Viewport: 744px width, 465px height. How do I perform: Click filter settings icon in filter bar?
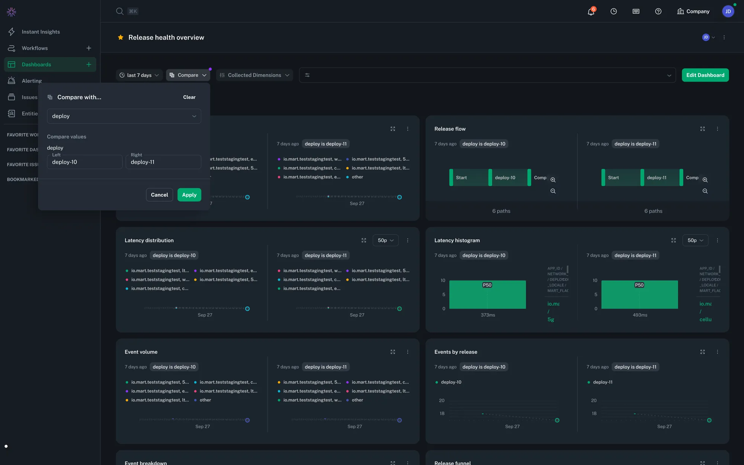(x=307, y=75)
